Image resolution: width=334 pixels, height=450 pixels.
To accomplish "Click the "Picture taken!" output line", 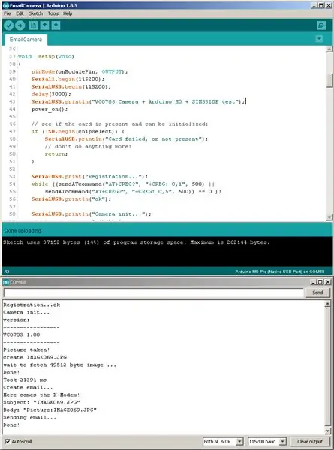I will (26, 349).
